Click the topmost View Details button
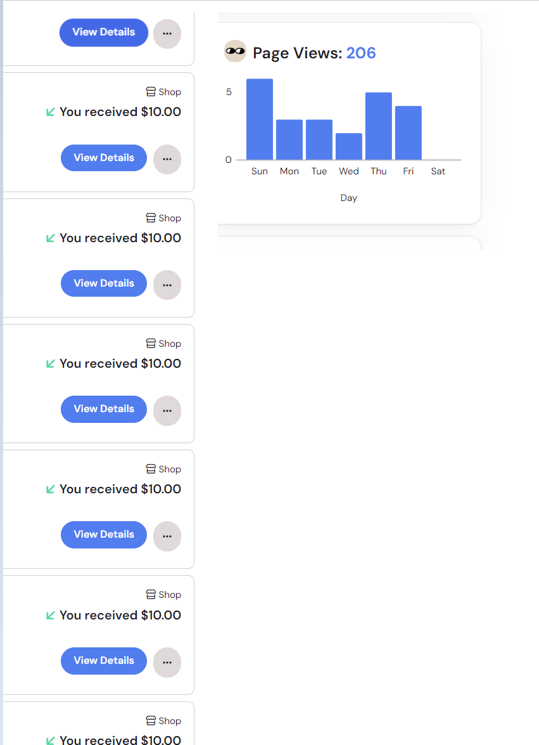Viewport: 539px width, 745px height. click(104, 32)
